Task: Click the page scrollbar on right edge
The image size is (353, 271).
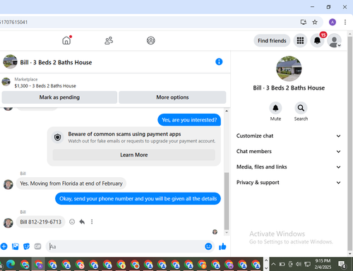Action: tap(350, 143)
